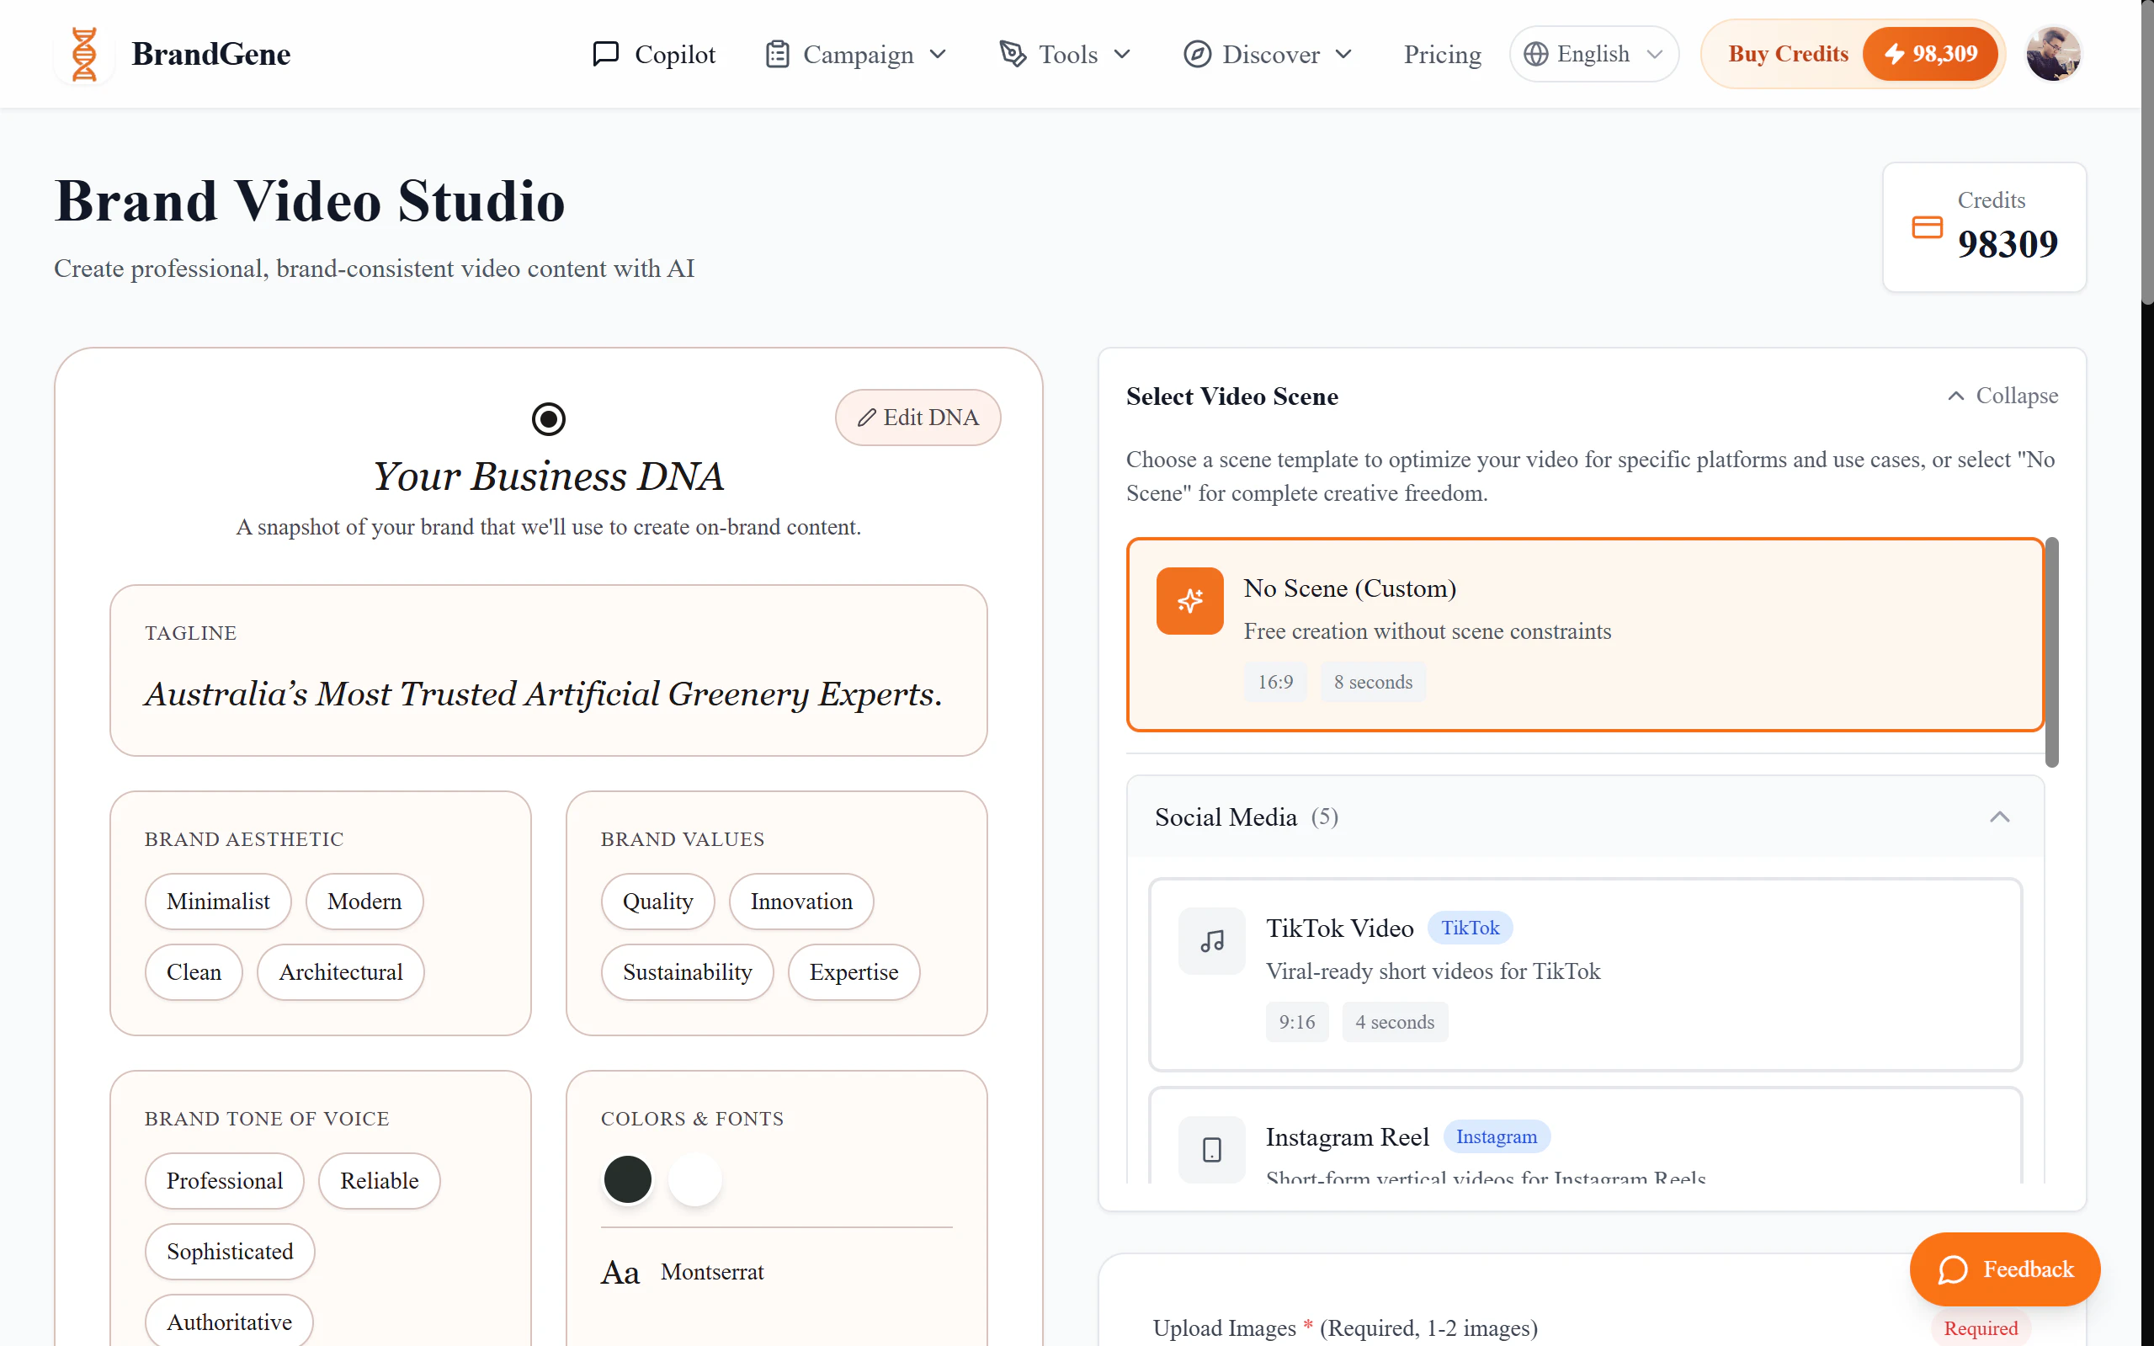This screenshot has width=2154, height=1346.
Task: Click the Instagram Reel phone icon
Action: click(x=1210, y=1149)
